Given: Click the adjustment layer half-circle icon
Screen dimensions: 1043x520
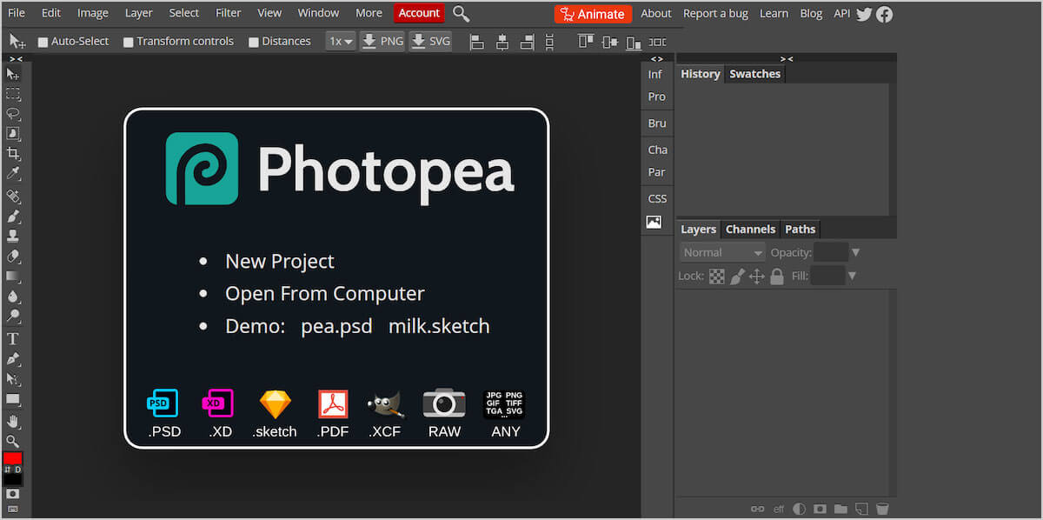Looking at the screenshot, I should [799, 509].
